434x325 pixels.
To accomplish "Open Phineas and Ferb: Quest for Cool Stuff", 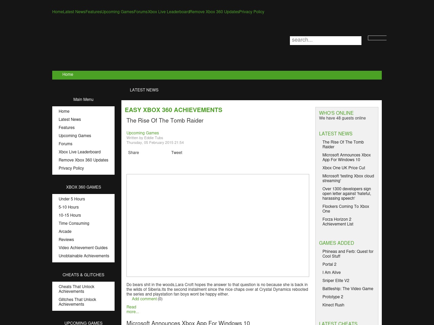I will [348, 254].
